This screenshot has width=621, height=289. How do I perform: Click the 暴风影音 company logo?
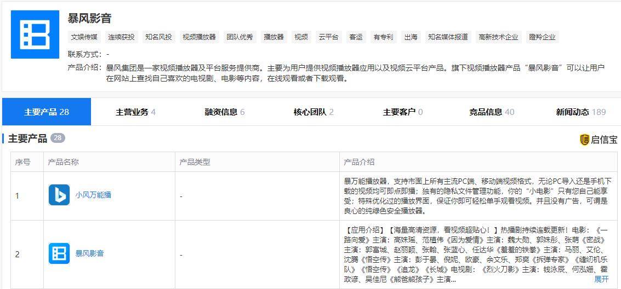pyautogui.click(x=35, y=34)
